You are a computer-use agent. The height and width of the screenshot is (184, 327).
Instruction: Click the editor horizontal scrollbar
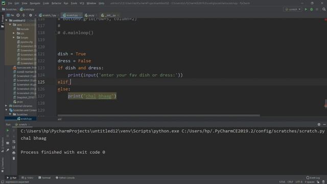click(159, 115)
